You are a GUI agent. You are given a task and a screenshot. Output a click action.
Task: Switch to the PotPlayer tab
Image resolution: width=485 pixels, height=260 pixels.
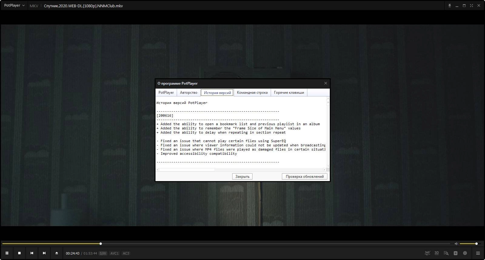(x=166, y=93)
